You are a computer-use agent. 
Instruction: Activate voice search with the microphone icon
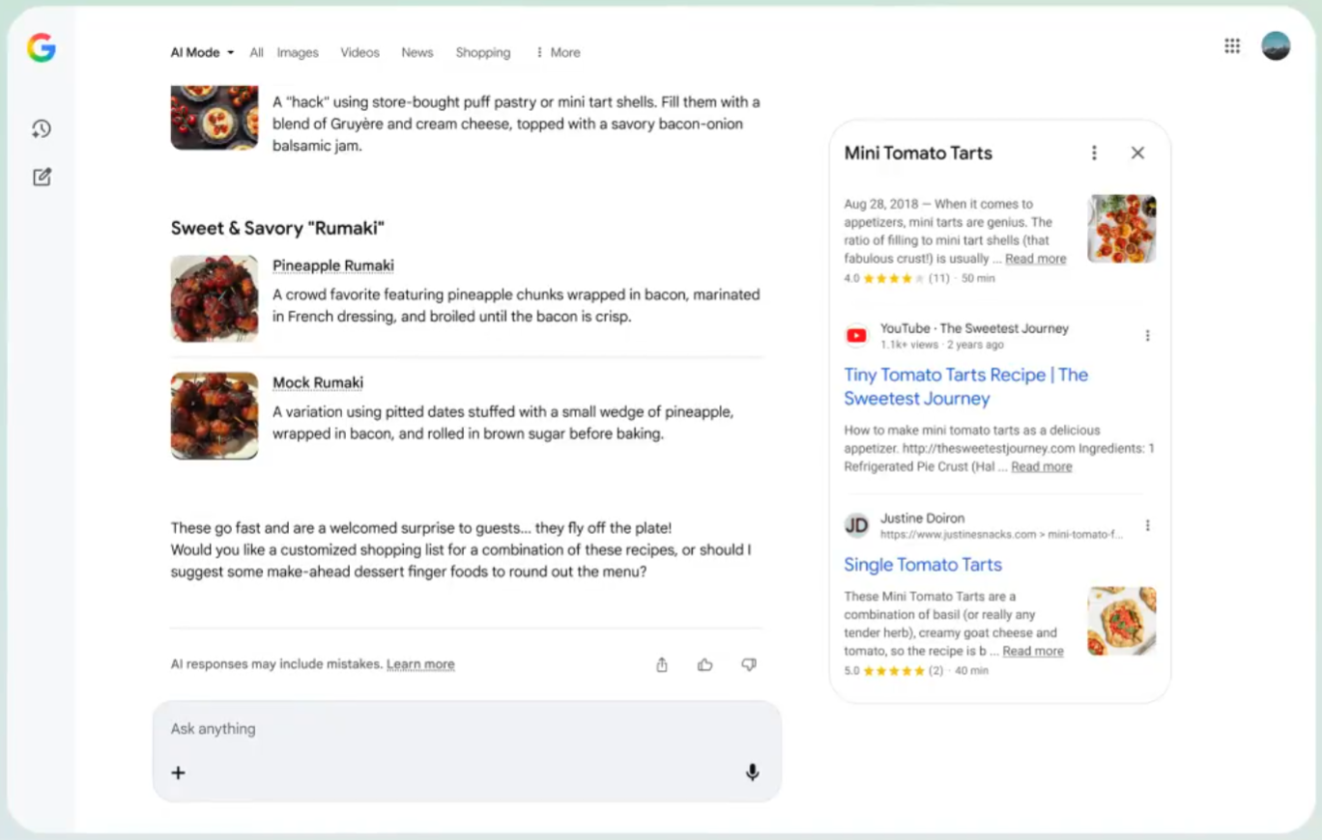coord(752,772)
